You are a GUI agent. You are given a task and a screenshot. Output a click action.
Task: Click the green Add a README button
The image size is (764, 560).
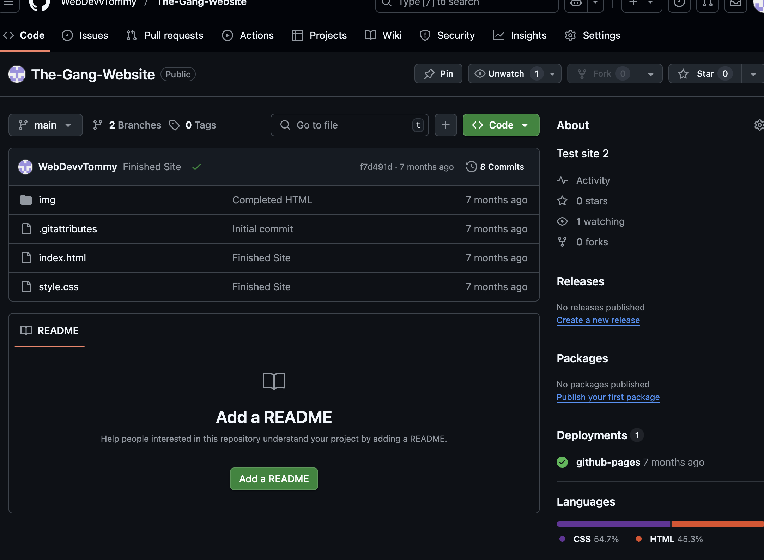(x=274, y=479)
